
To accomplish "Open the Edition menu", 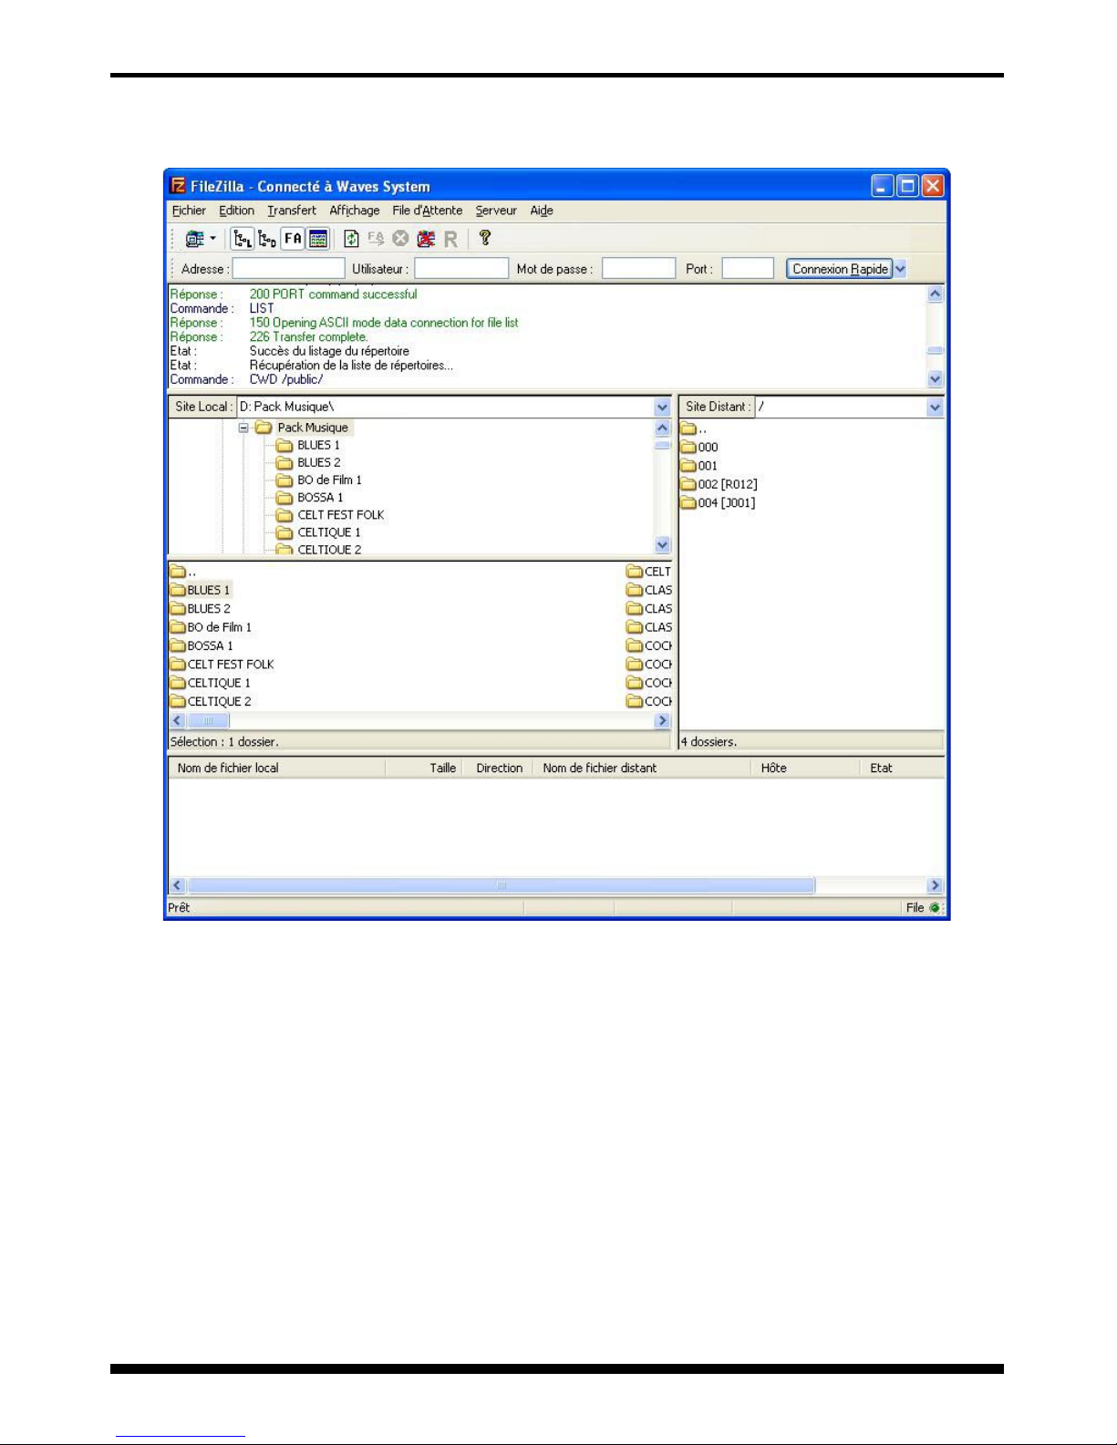I will pos(236,211).
